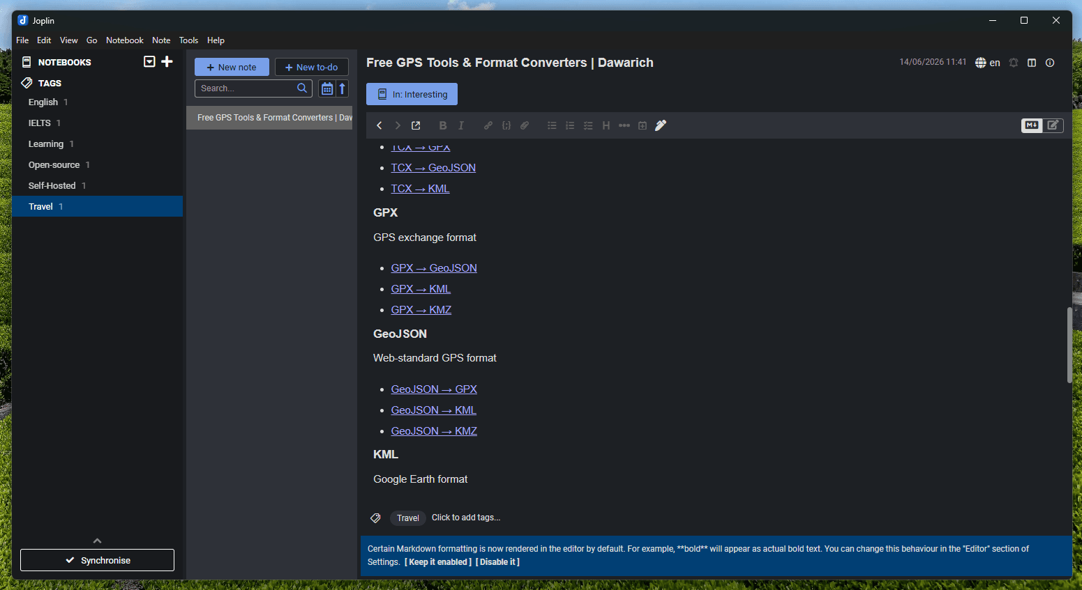Switch to the Markdown editor toggle
Image resolution: width=1082 pixels, height=590 pixels.
tap(1032, 125)
